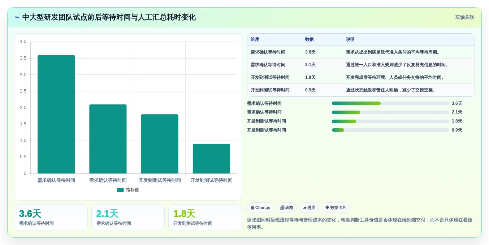489x245 pixels.
Task: Click the 双轴关联 badge in the header
Action: coord(464,17)
